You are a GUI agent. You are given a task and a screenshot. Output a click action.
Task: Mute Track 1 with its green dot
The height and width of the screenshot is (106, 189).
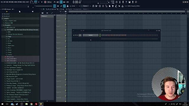(x=66, y=19)
